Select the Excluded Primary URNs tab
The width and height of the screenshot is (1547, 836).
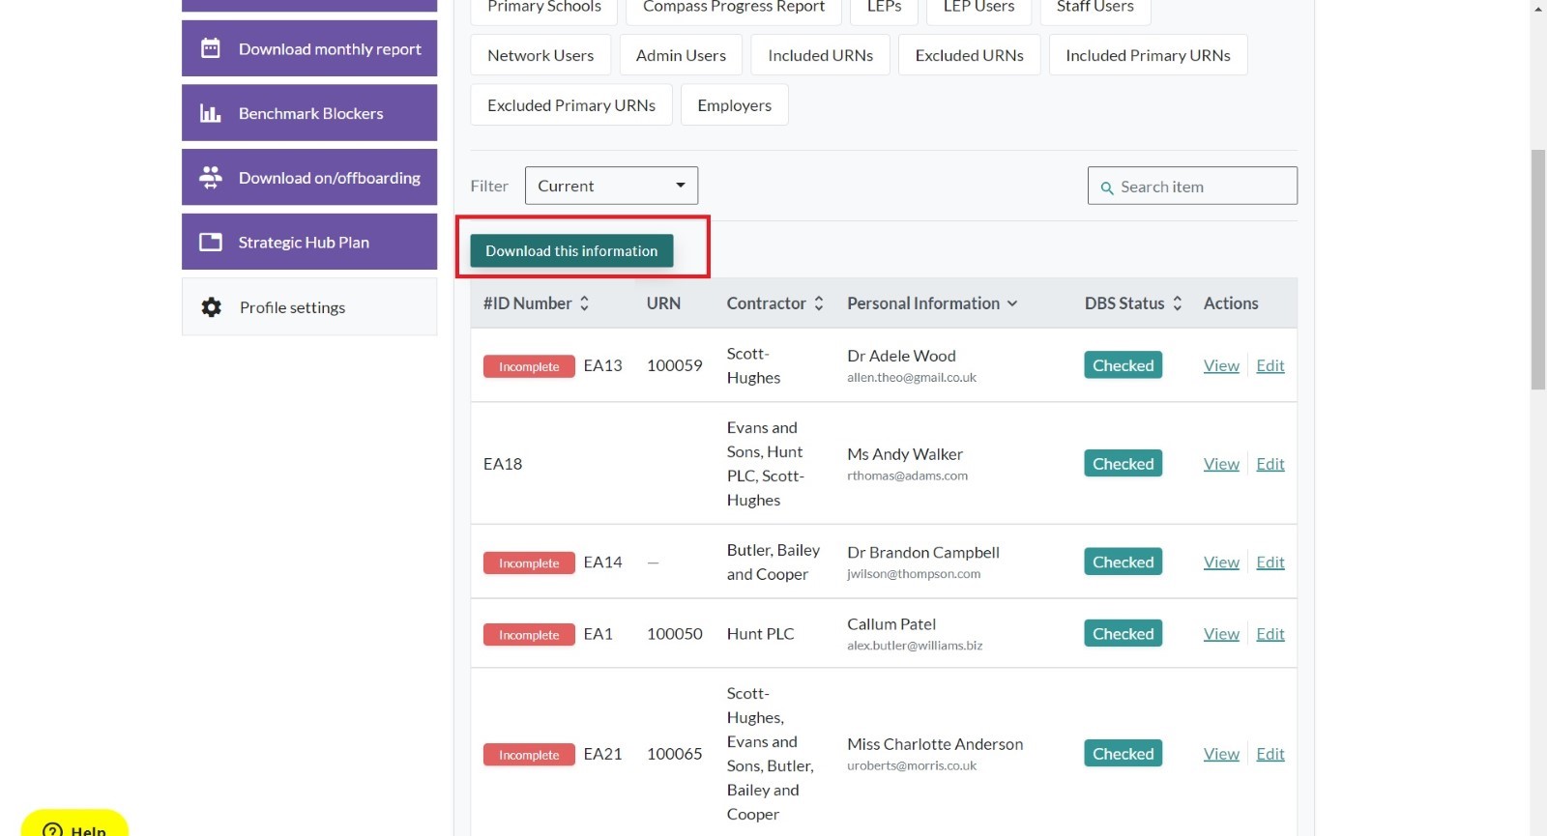(x=571, y=105)
